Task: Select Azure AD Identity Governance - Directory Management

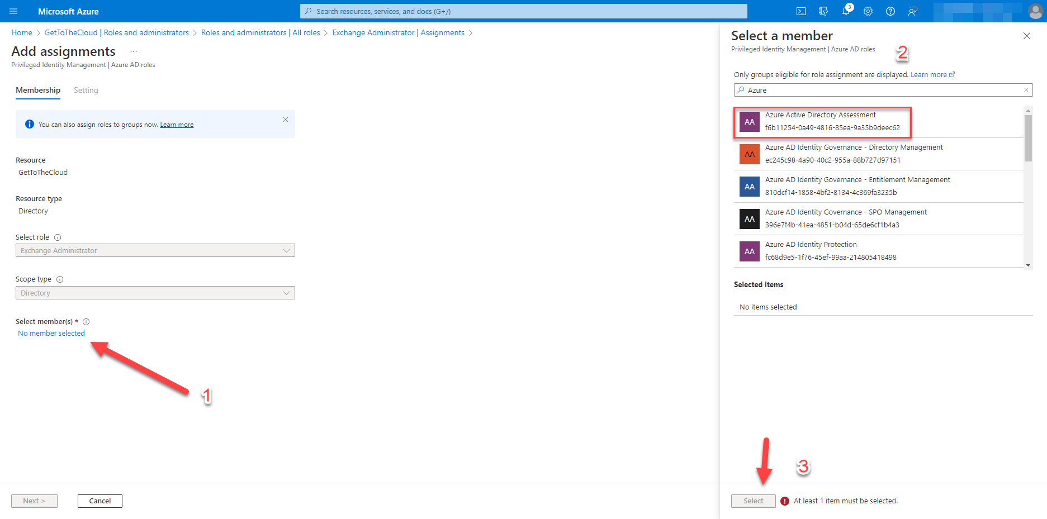Action: tap(879, 154)
